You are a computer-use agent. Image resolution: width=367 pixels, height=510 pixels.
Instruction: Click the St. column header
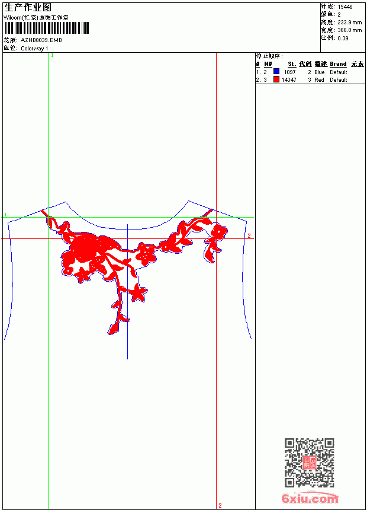click(292, 64)
